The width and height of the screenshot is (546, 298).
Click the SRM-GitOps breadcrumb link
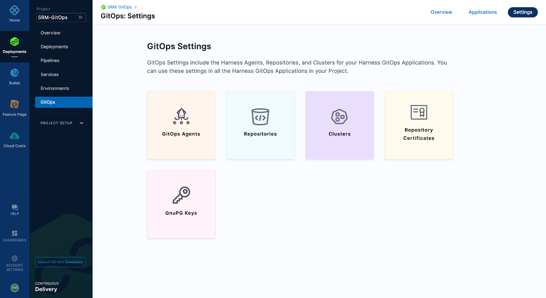point(119,7)
